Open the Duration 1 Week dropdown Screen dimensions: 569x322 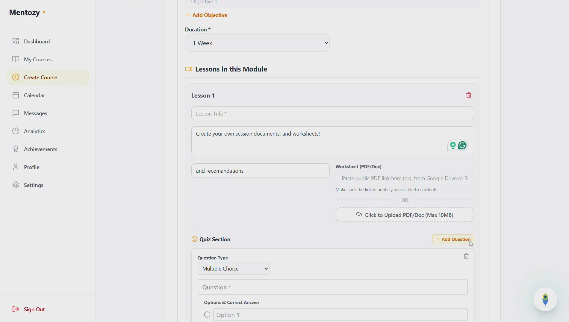click(x=257, y=43)
